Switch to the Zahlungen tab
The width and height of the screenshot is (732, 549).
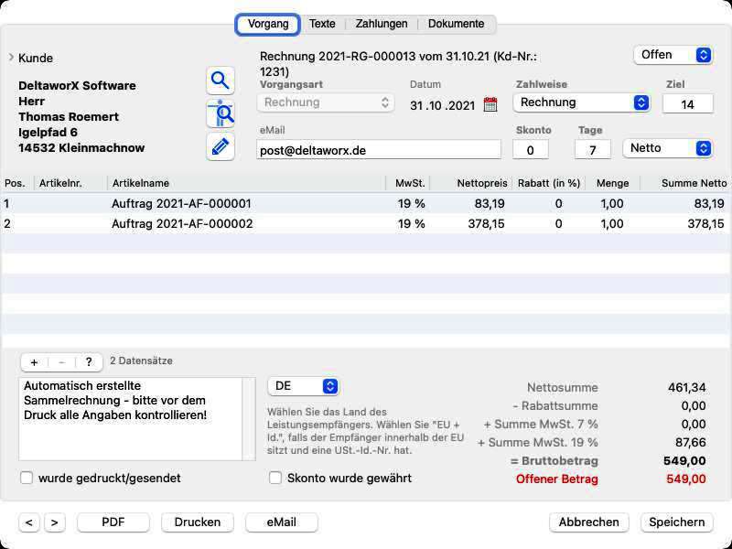[381, 24]
